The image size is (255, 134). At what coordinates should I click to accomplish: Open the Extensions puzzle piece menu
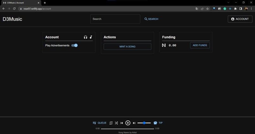tap(235, 9)
